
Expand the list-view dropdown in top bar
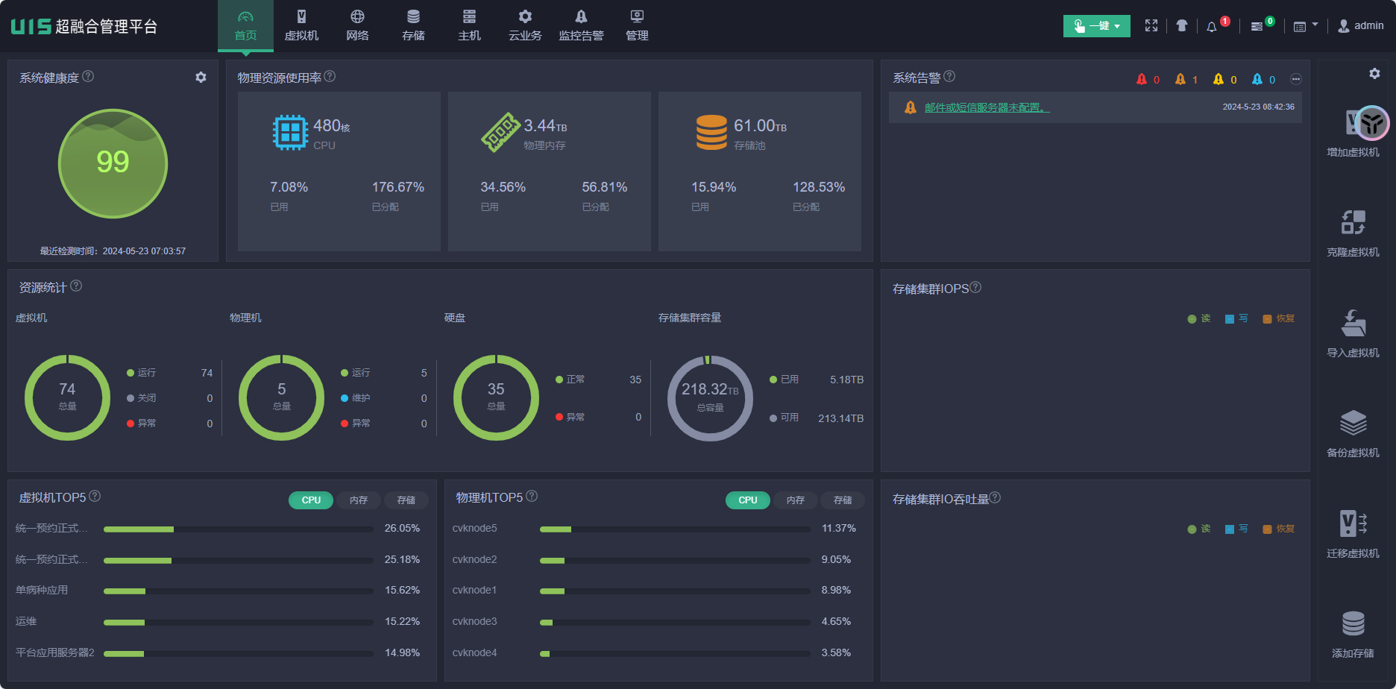(x=1305, y=26)
